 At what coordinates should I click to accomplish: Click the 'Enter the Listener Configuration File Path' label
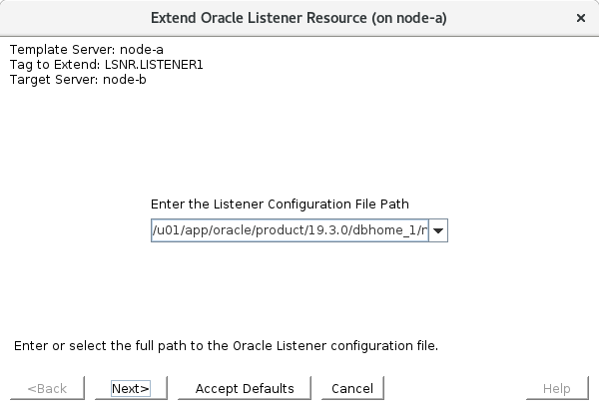(280, 204)
